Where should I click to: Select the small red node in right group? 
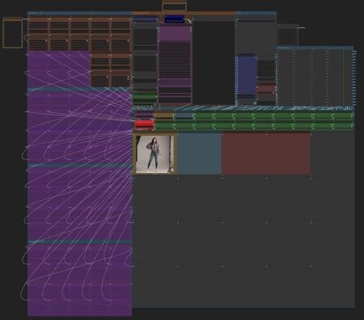click(x=265, y=89)
